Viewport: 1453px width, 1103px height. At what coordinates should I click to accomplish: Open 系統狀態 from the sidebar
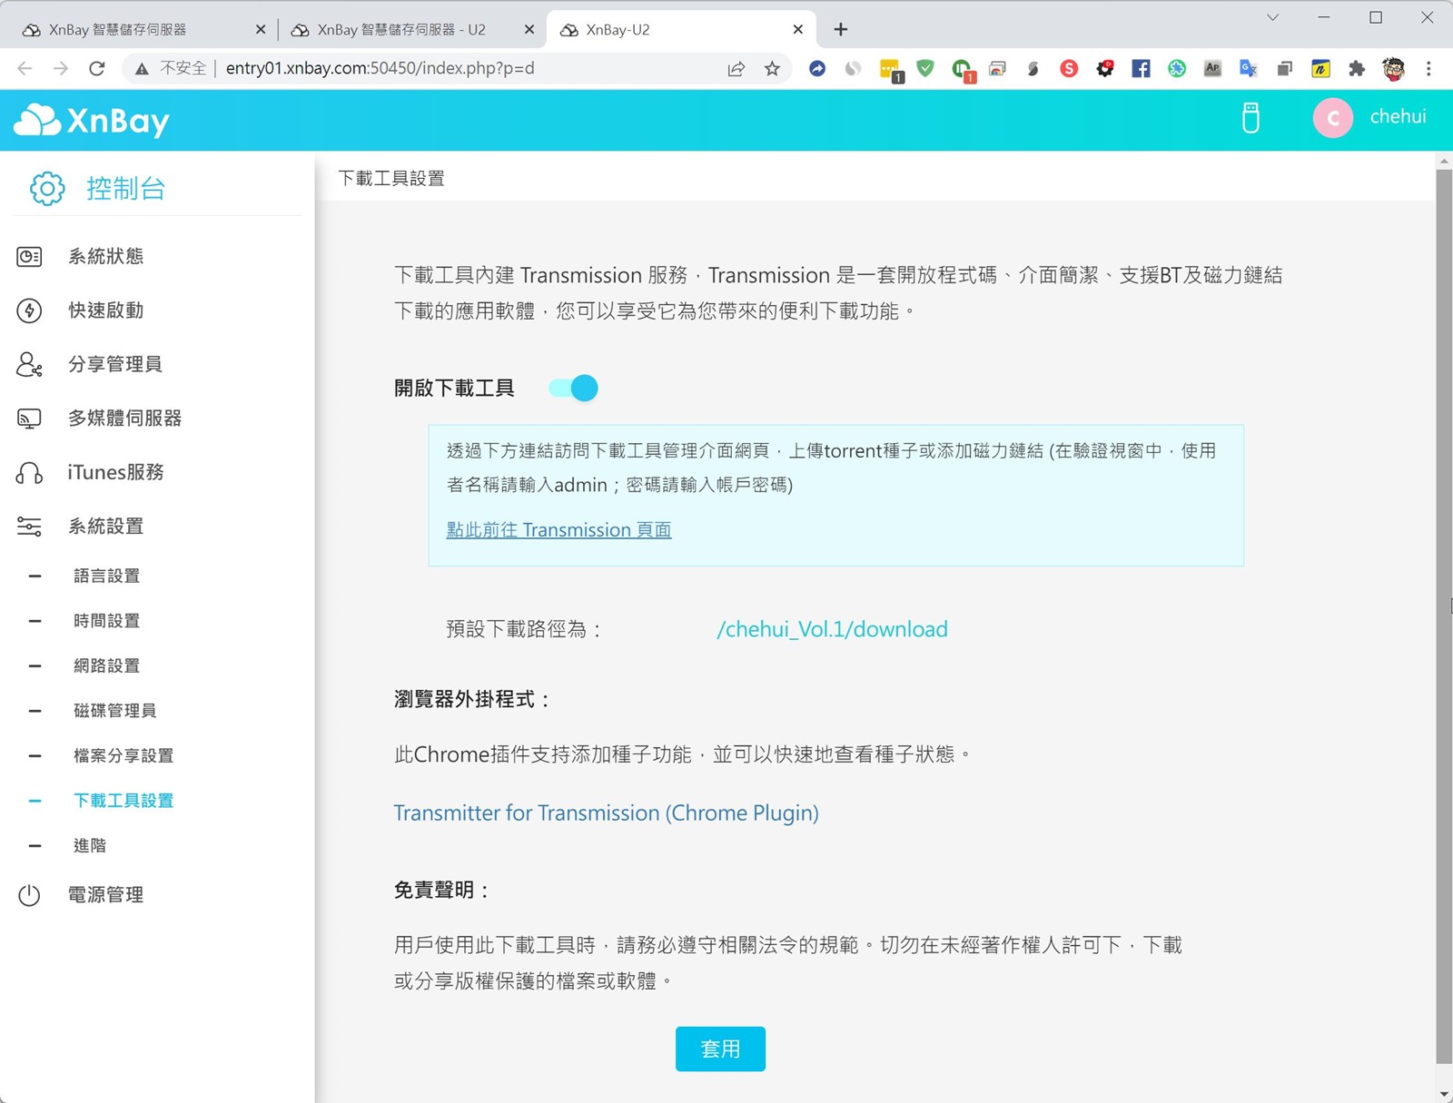click(105, 257)
